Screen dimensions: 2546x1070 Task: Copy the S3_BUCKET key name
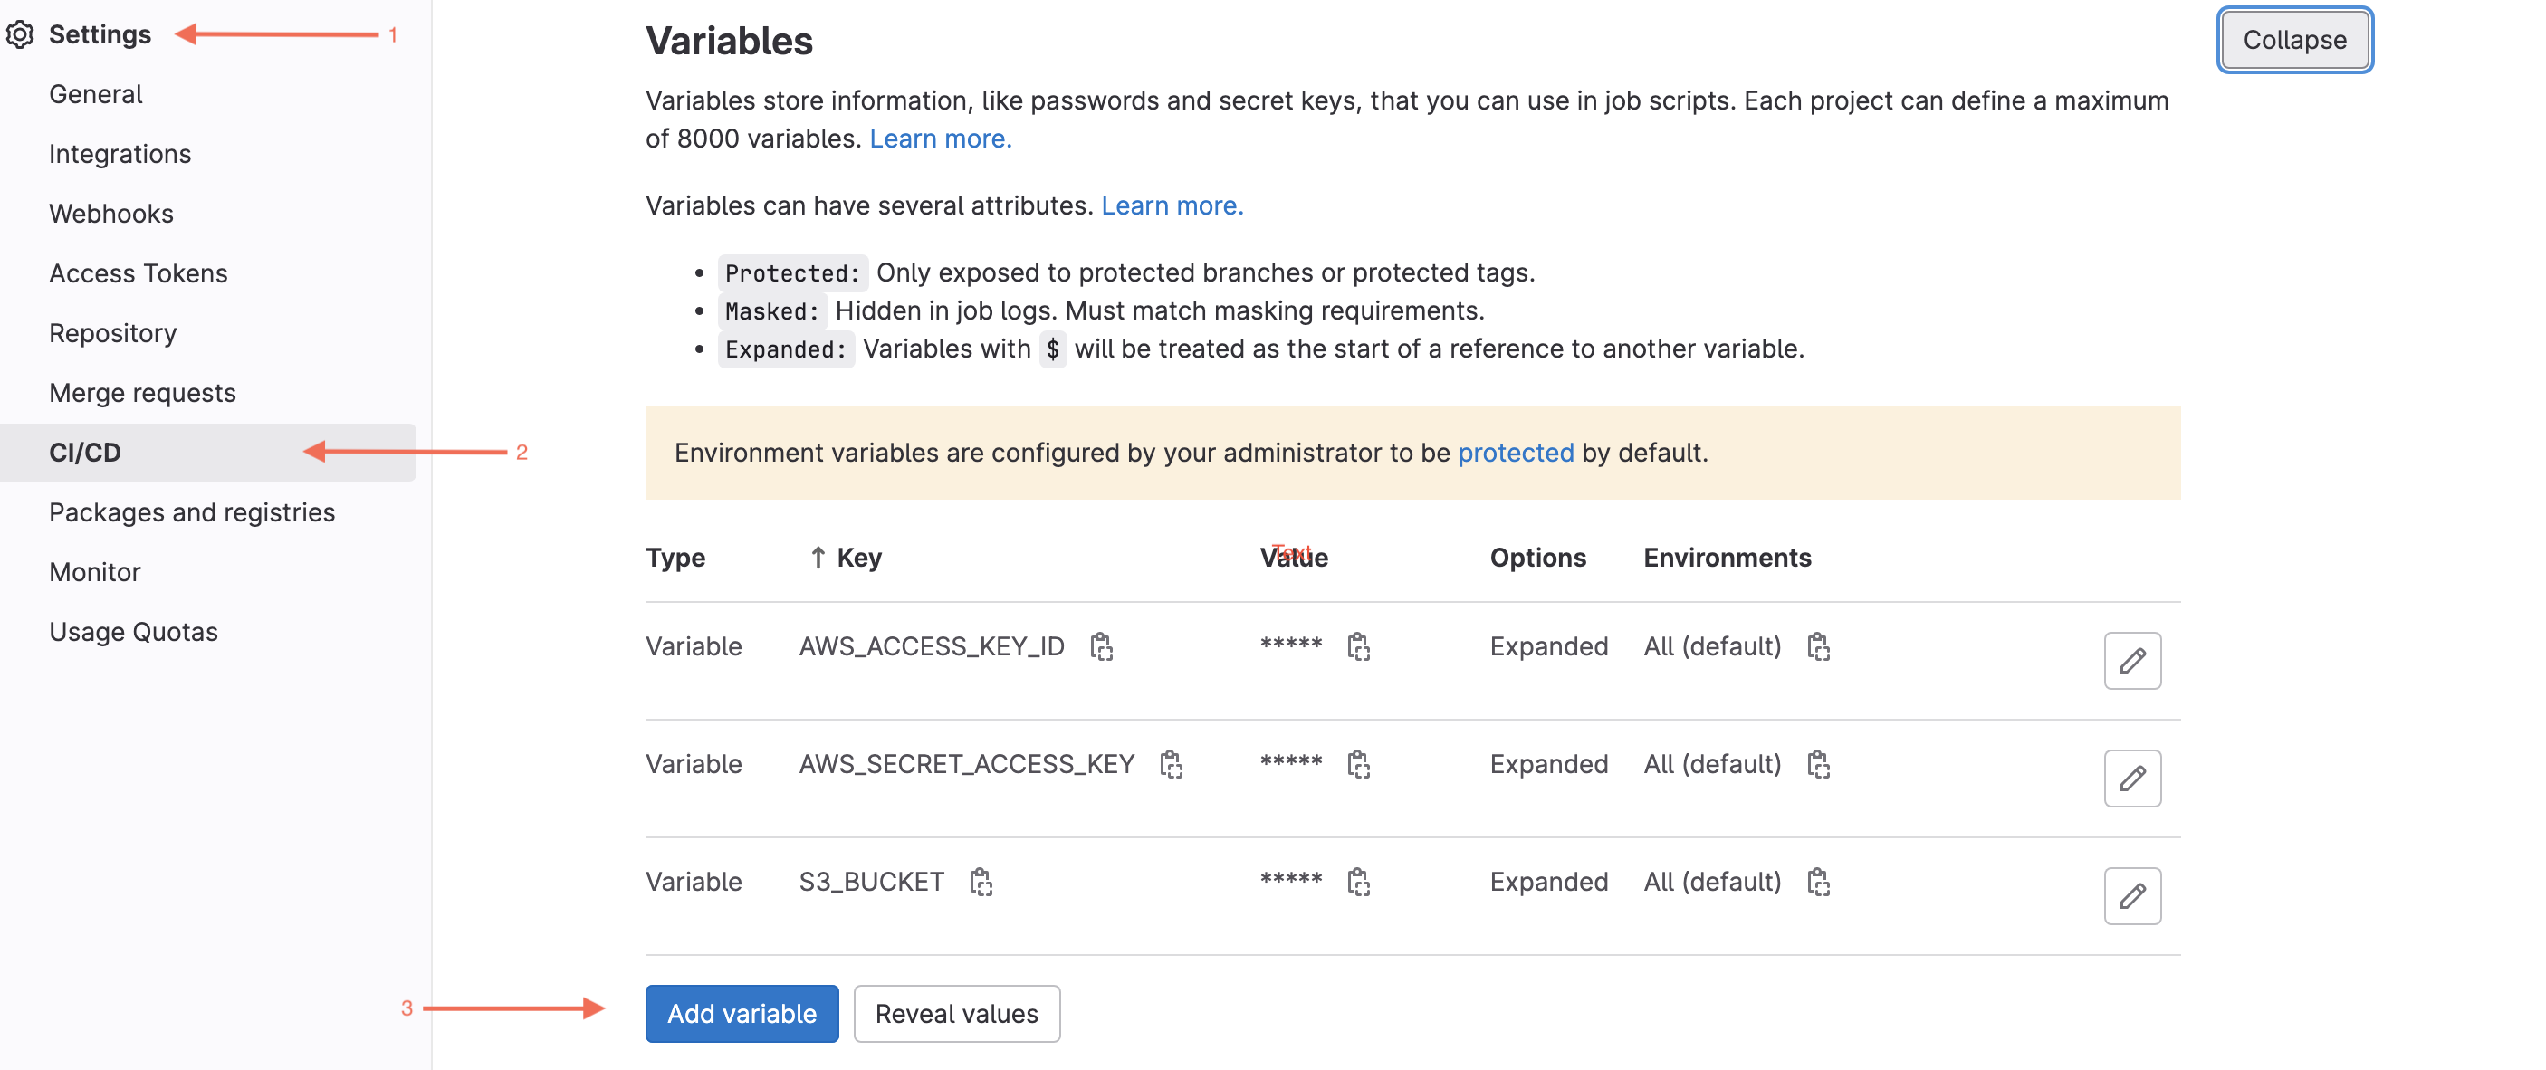pos(982,883)
